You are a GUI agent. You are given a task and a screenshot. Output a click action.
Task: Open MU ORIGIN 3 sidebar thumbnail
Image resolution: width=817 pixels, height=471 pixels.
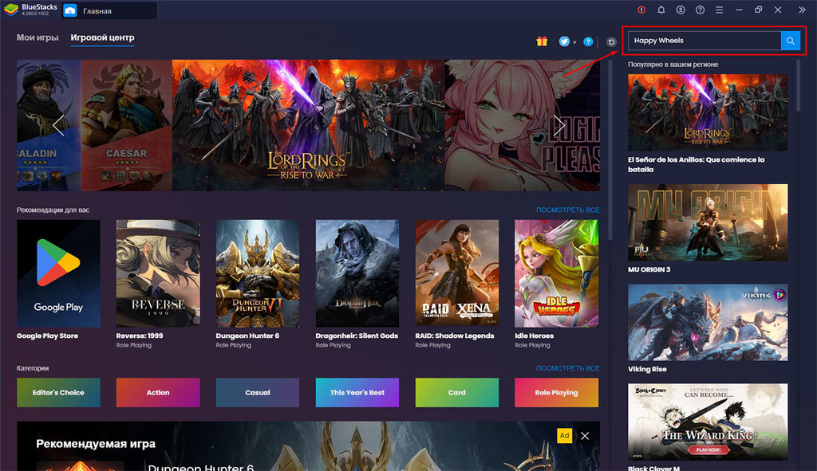pos(708,222)
